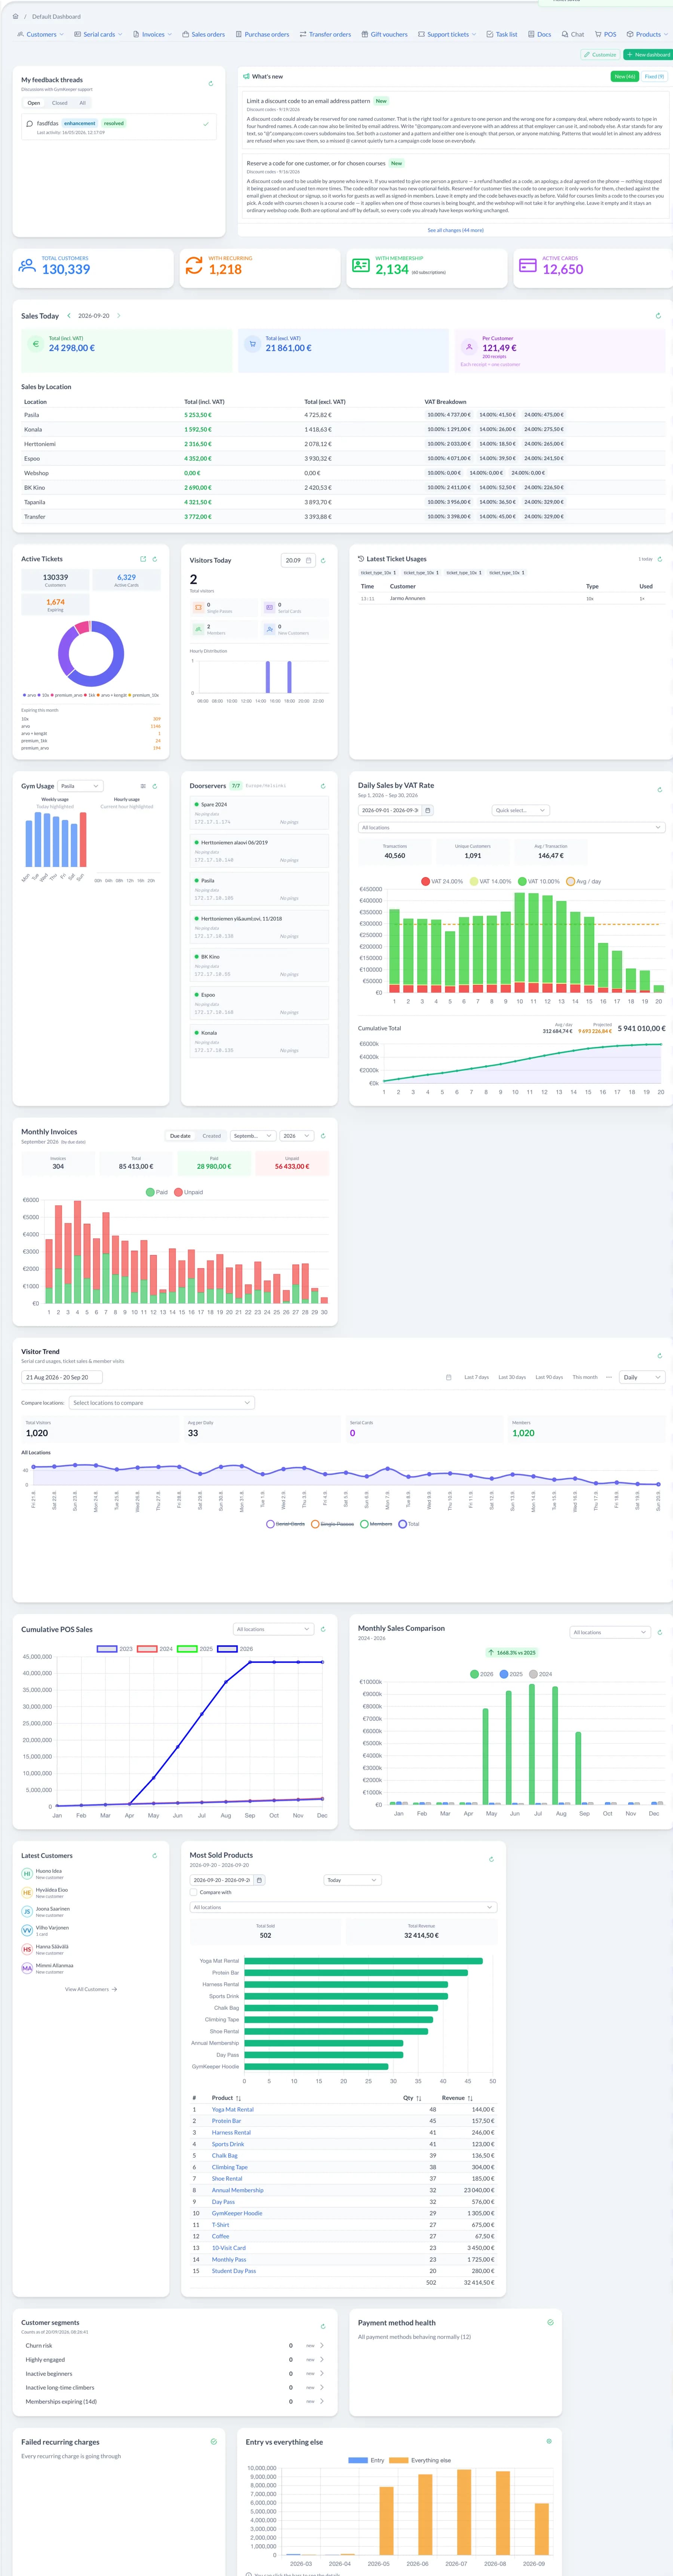Go to previous day in Sales Today
Image resolution: width=673 pixels, height=2576 pixels.
point(69,316)
